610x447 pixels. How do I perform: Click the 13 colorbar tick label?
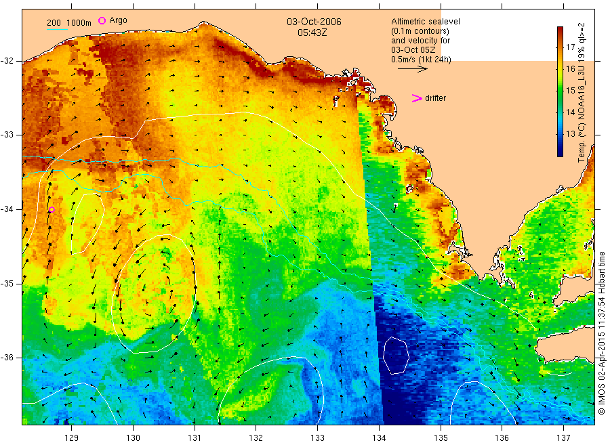[x=570, y=134]
